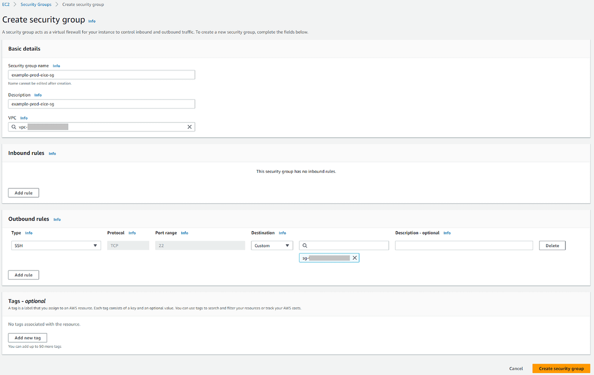Click the Tags - optional heading
This screenshot has height=375, width=594.
(x=27, y=301)
